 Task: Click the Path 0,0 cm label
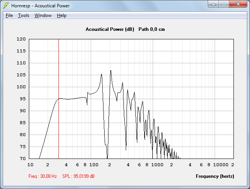point(152,29)
